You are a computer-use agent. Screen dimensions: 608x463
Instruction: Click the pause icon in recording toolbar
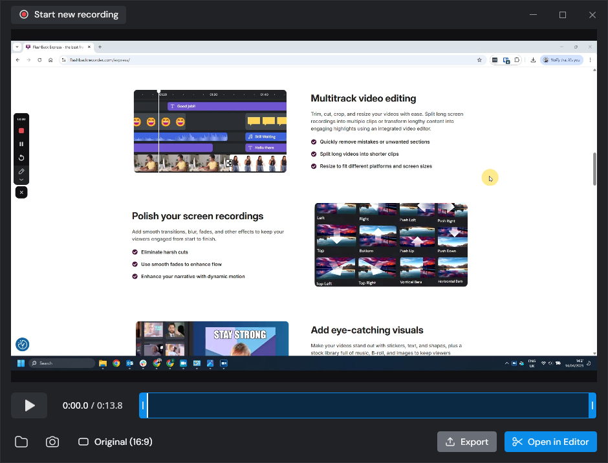21,144
